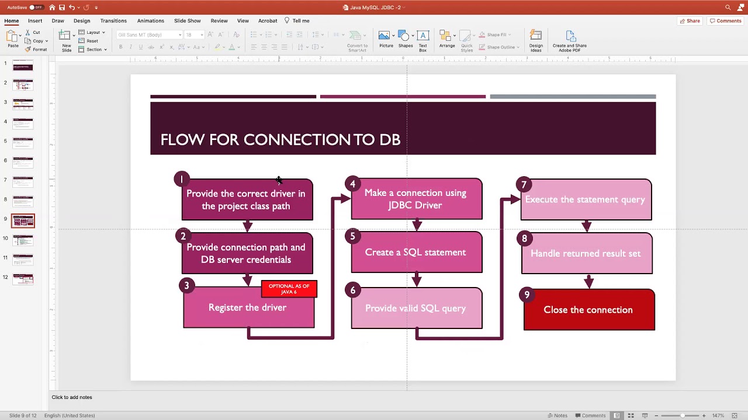The width and height of the screenshot is (748, 420).
Task: Select the 'Close the connection' shape
Action: [589, 310]
